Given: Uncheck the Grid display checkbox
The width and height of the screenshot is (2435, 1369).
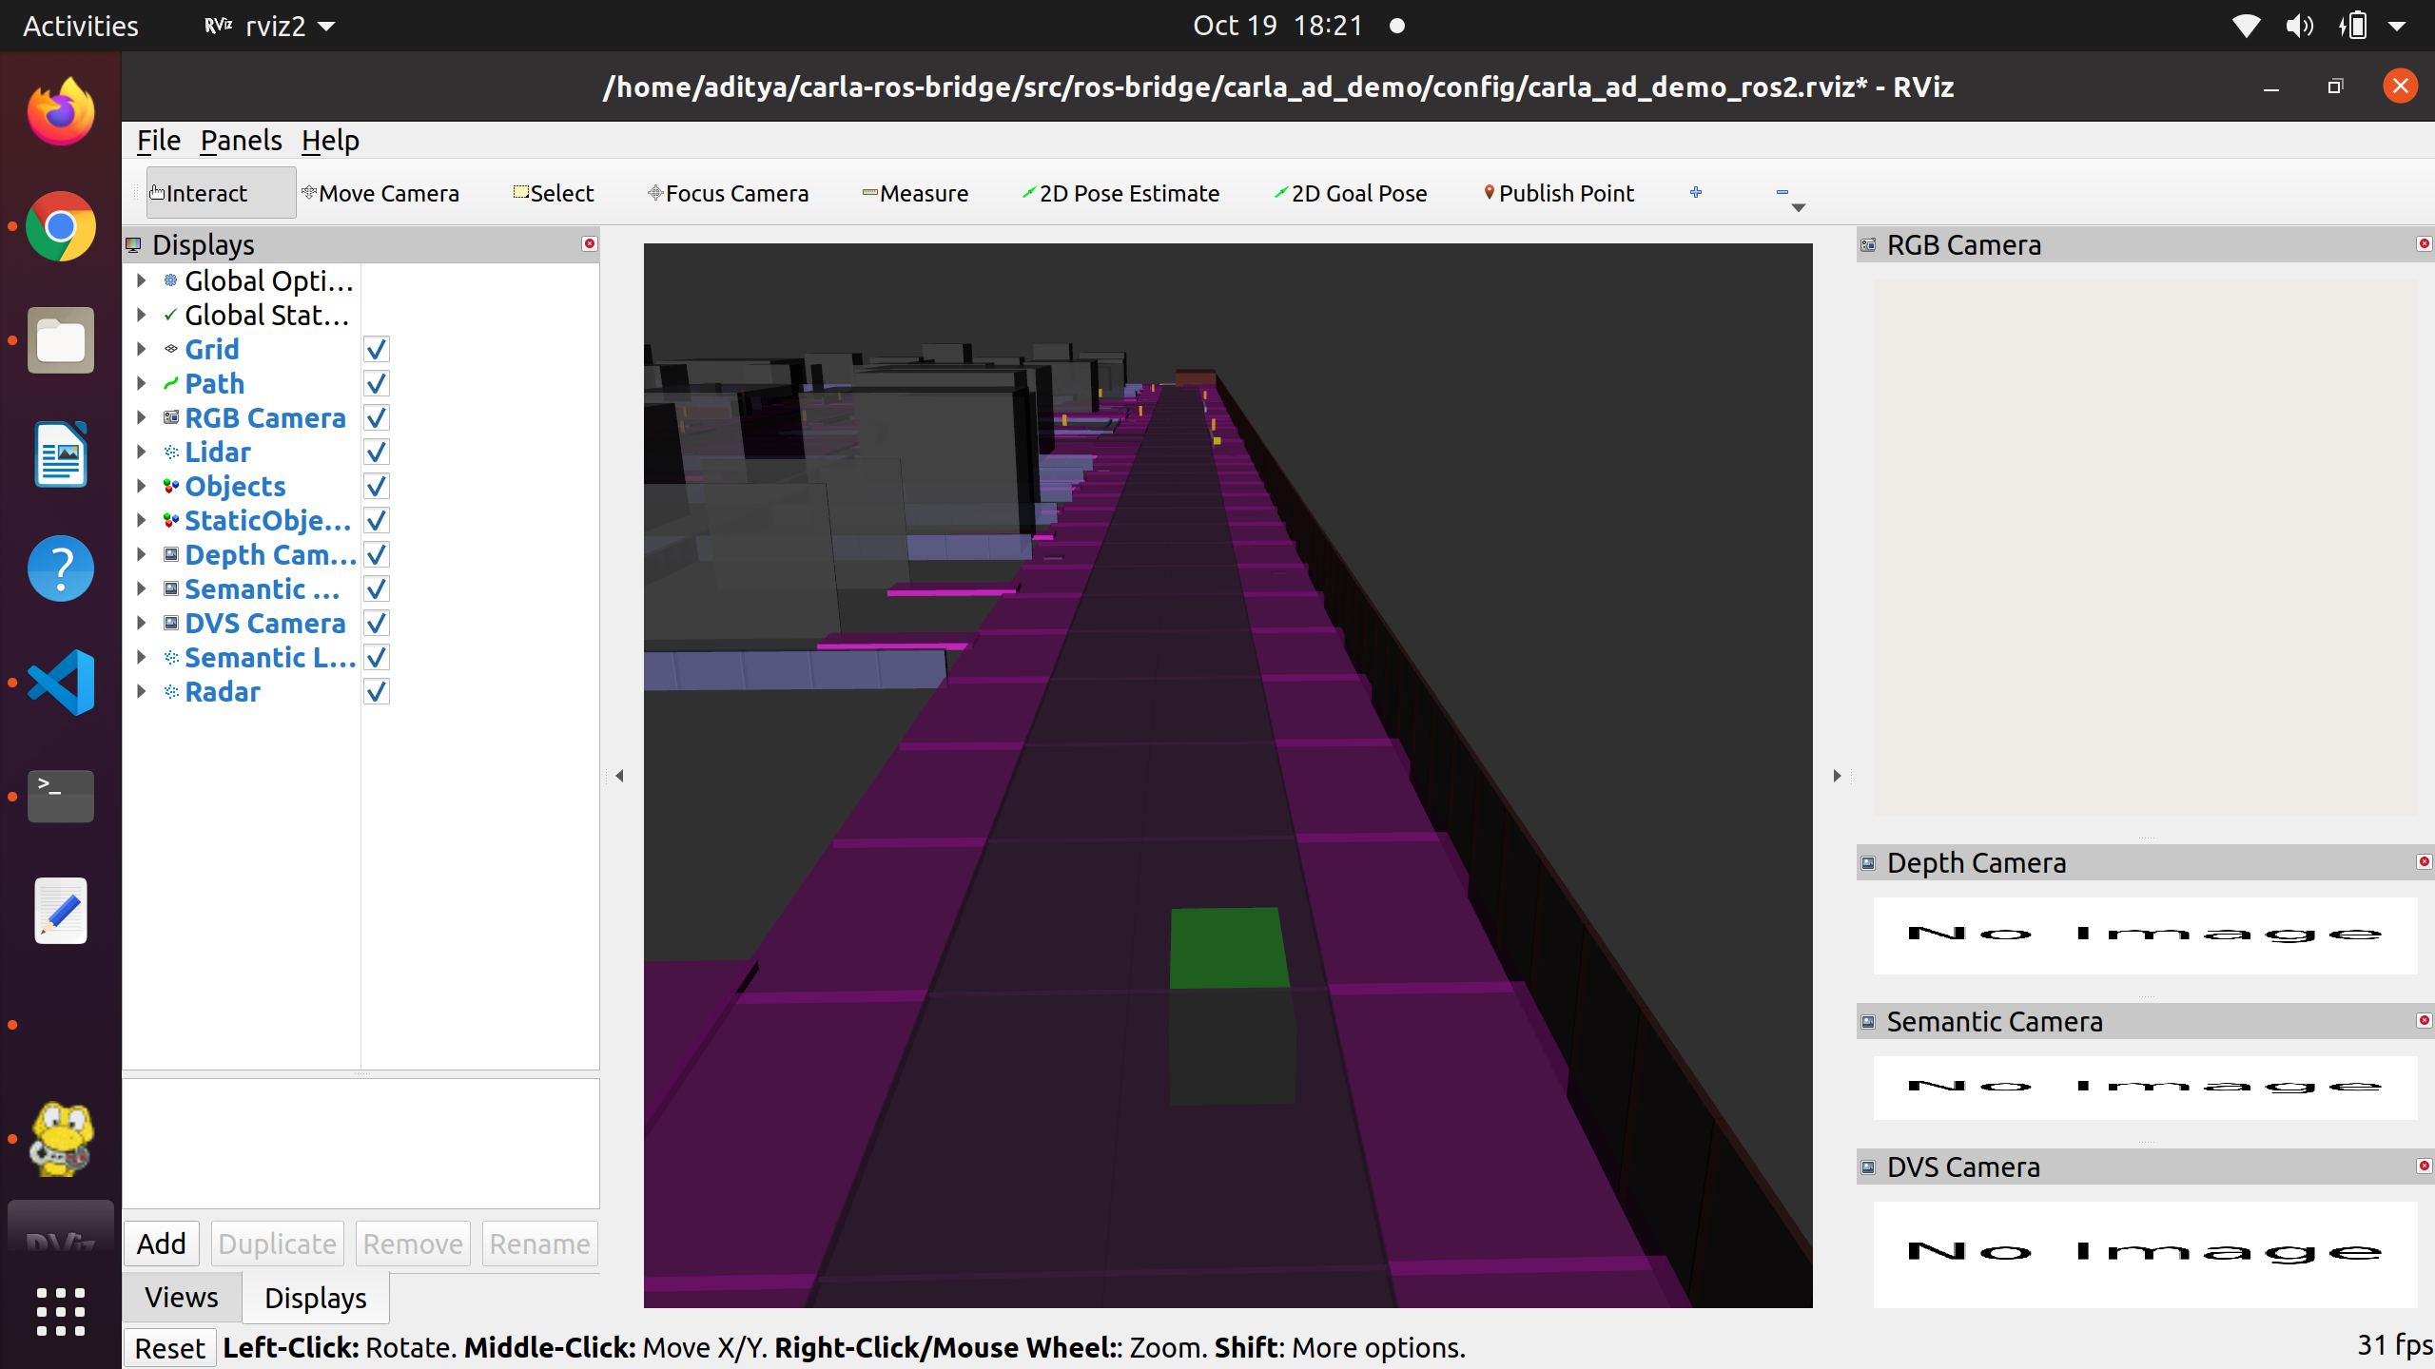Looking at the screenshot, I should tap(377, 349).
